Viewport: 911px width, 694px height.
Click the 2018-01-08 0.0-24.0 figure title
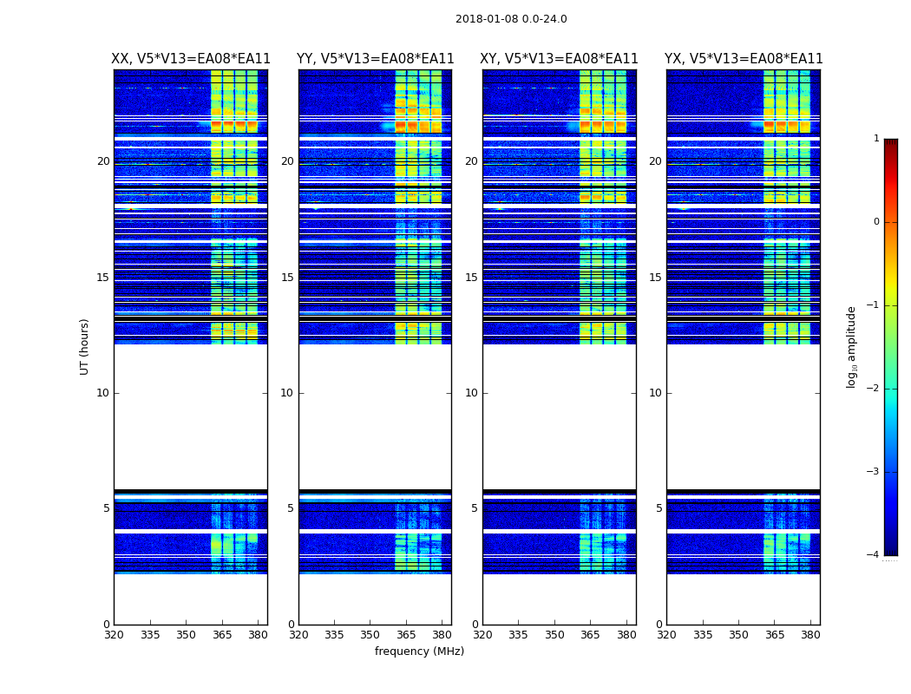point(511,19)
